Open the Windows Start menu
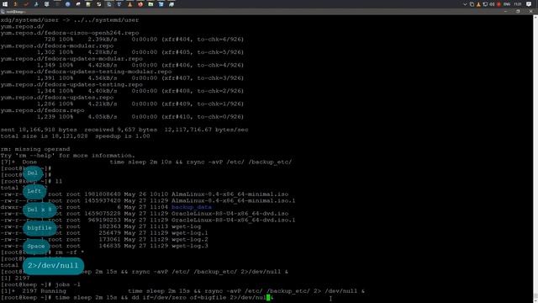The height and width of the screenshot is (303, 538). click(5, 4)
